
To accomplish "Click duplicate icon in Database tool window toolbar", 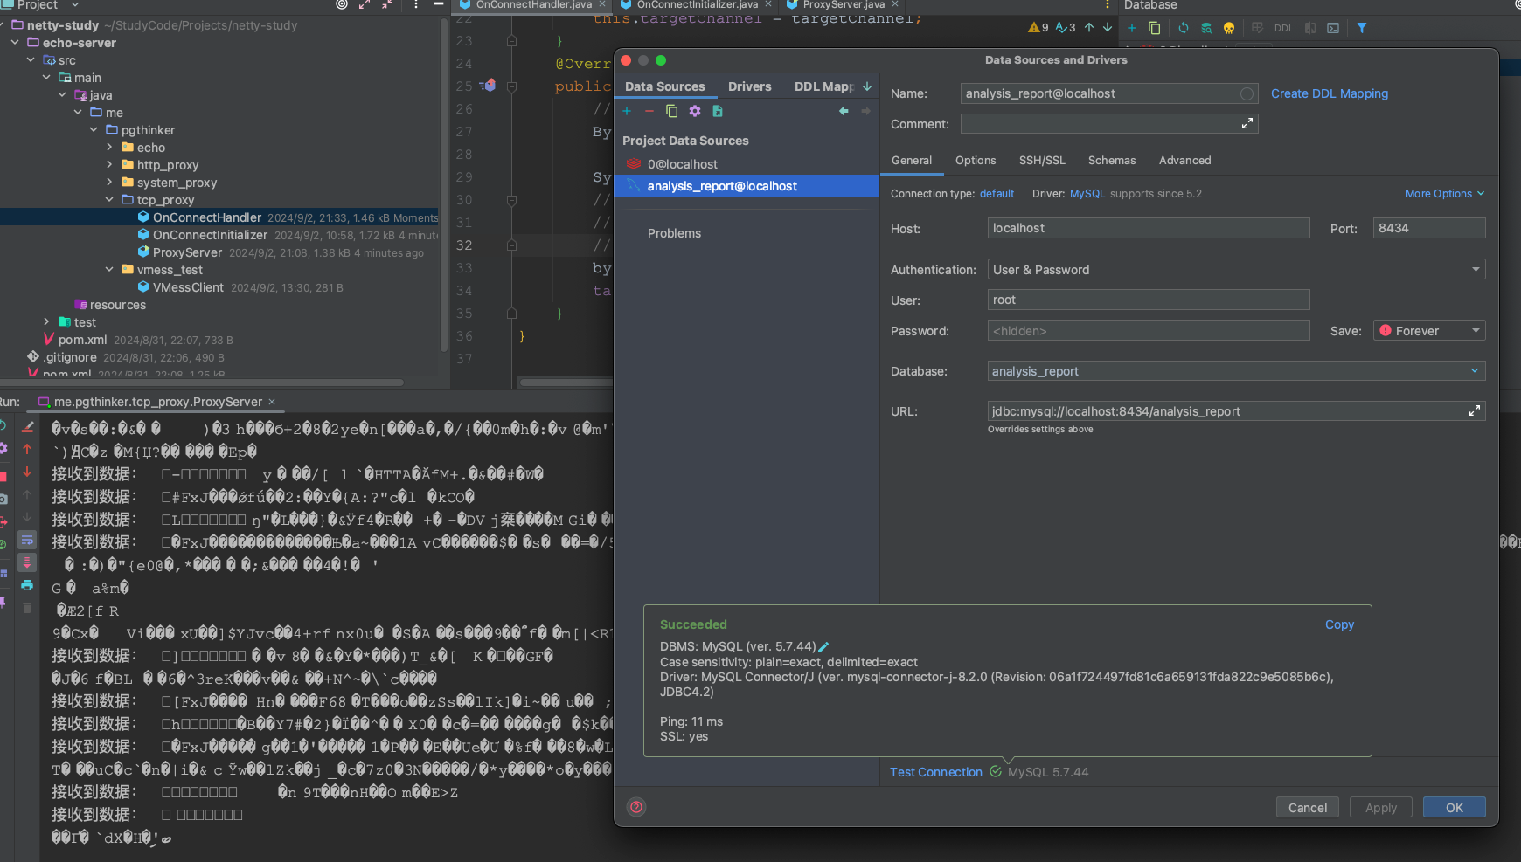I will 1155,28.
